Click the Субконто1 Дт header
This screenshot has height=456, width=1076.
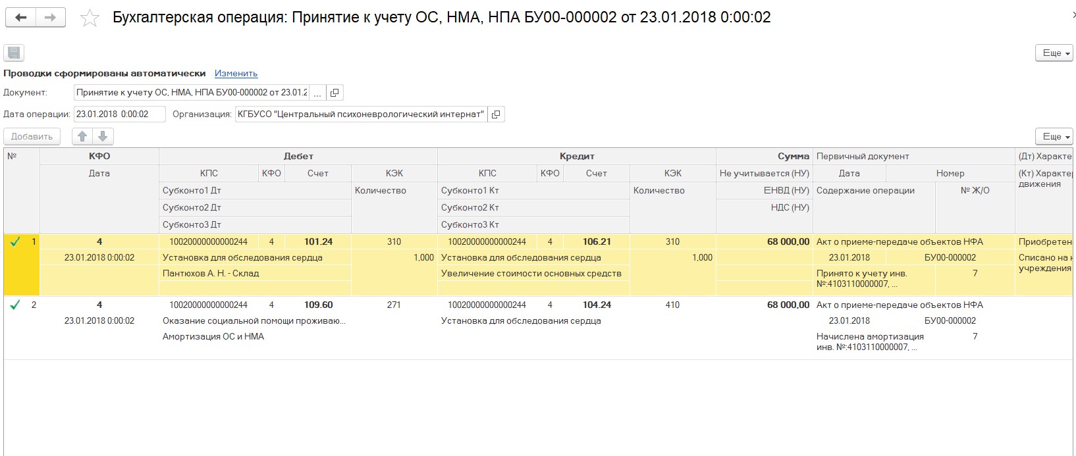coord(256,191)
